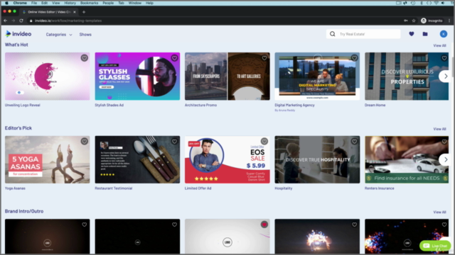View all Editor's Pick templates

coord(439,129)
